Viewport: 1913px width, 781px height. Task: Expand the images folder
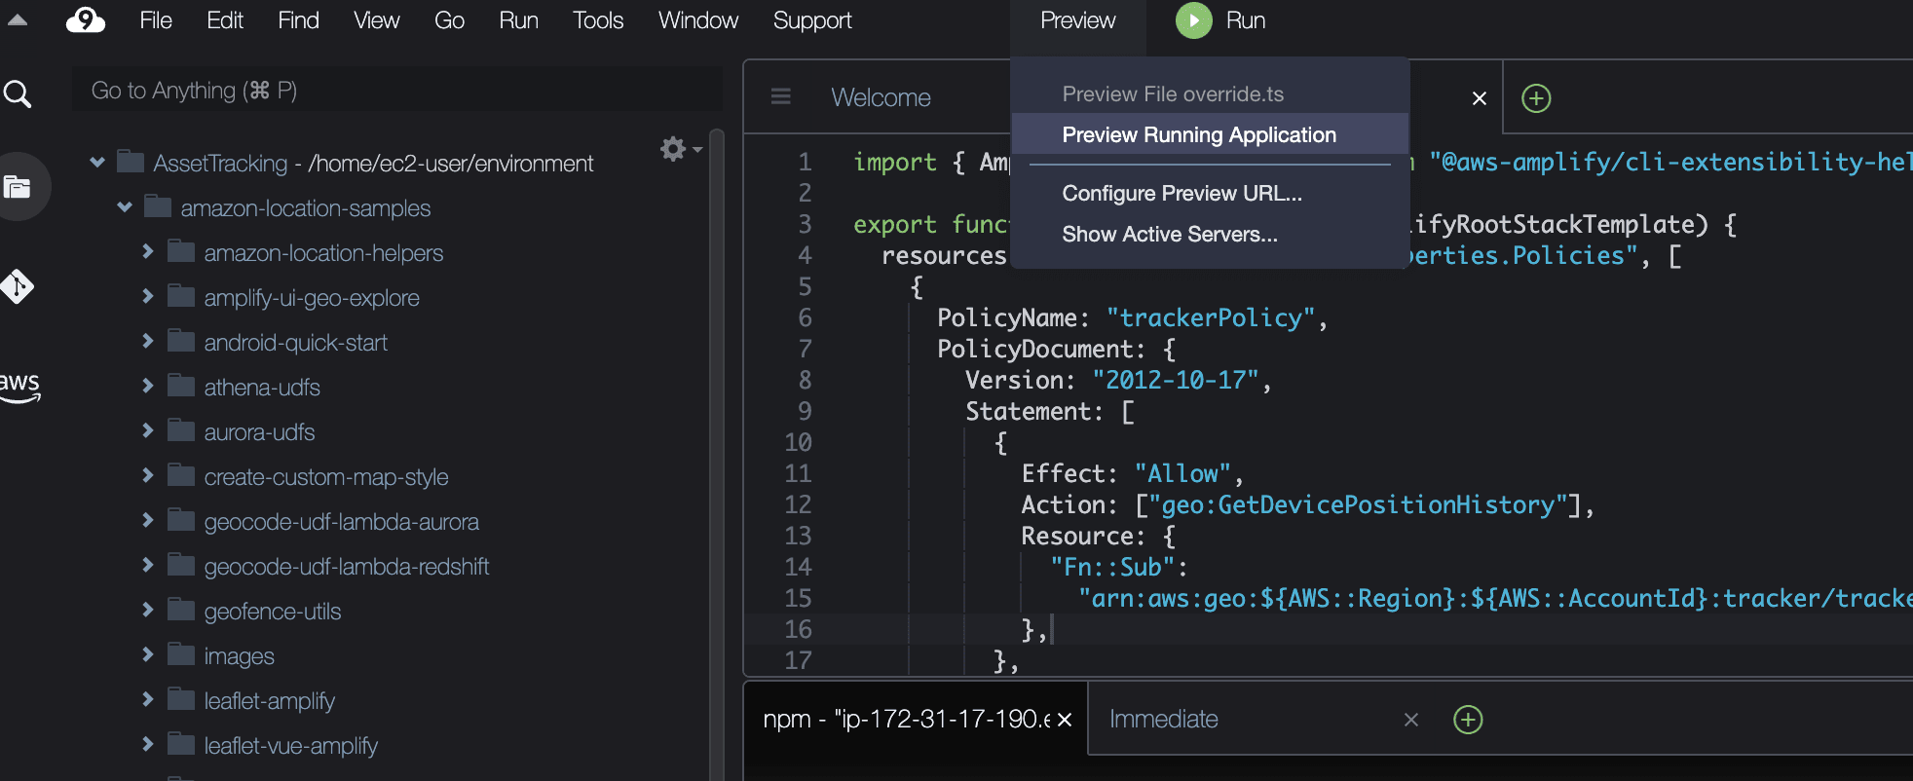pos(148,654)
